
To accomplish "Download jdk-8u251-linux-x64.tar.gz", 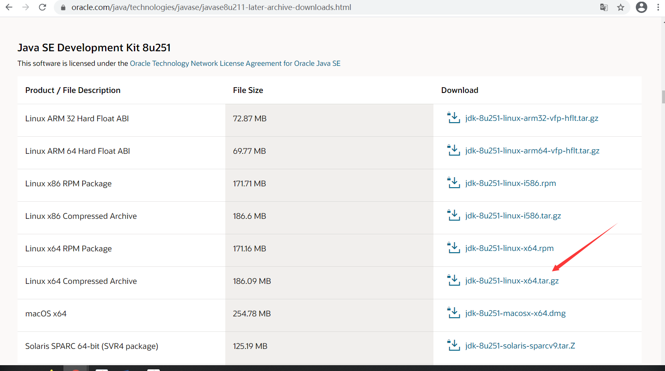I will click(512, 281).
